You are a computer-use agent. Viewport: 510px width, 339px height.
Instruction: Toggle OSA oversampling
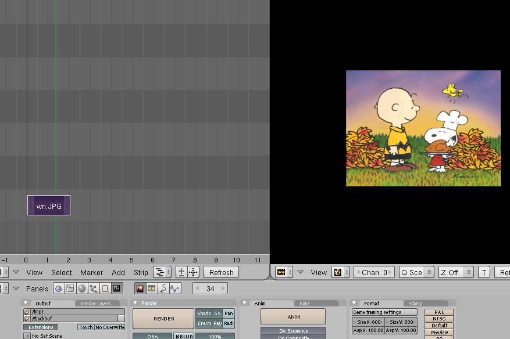point(152,336)
